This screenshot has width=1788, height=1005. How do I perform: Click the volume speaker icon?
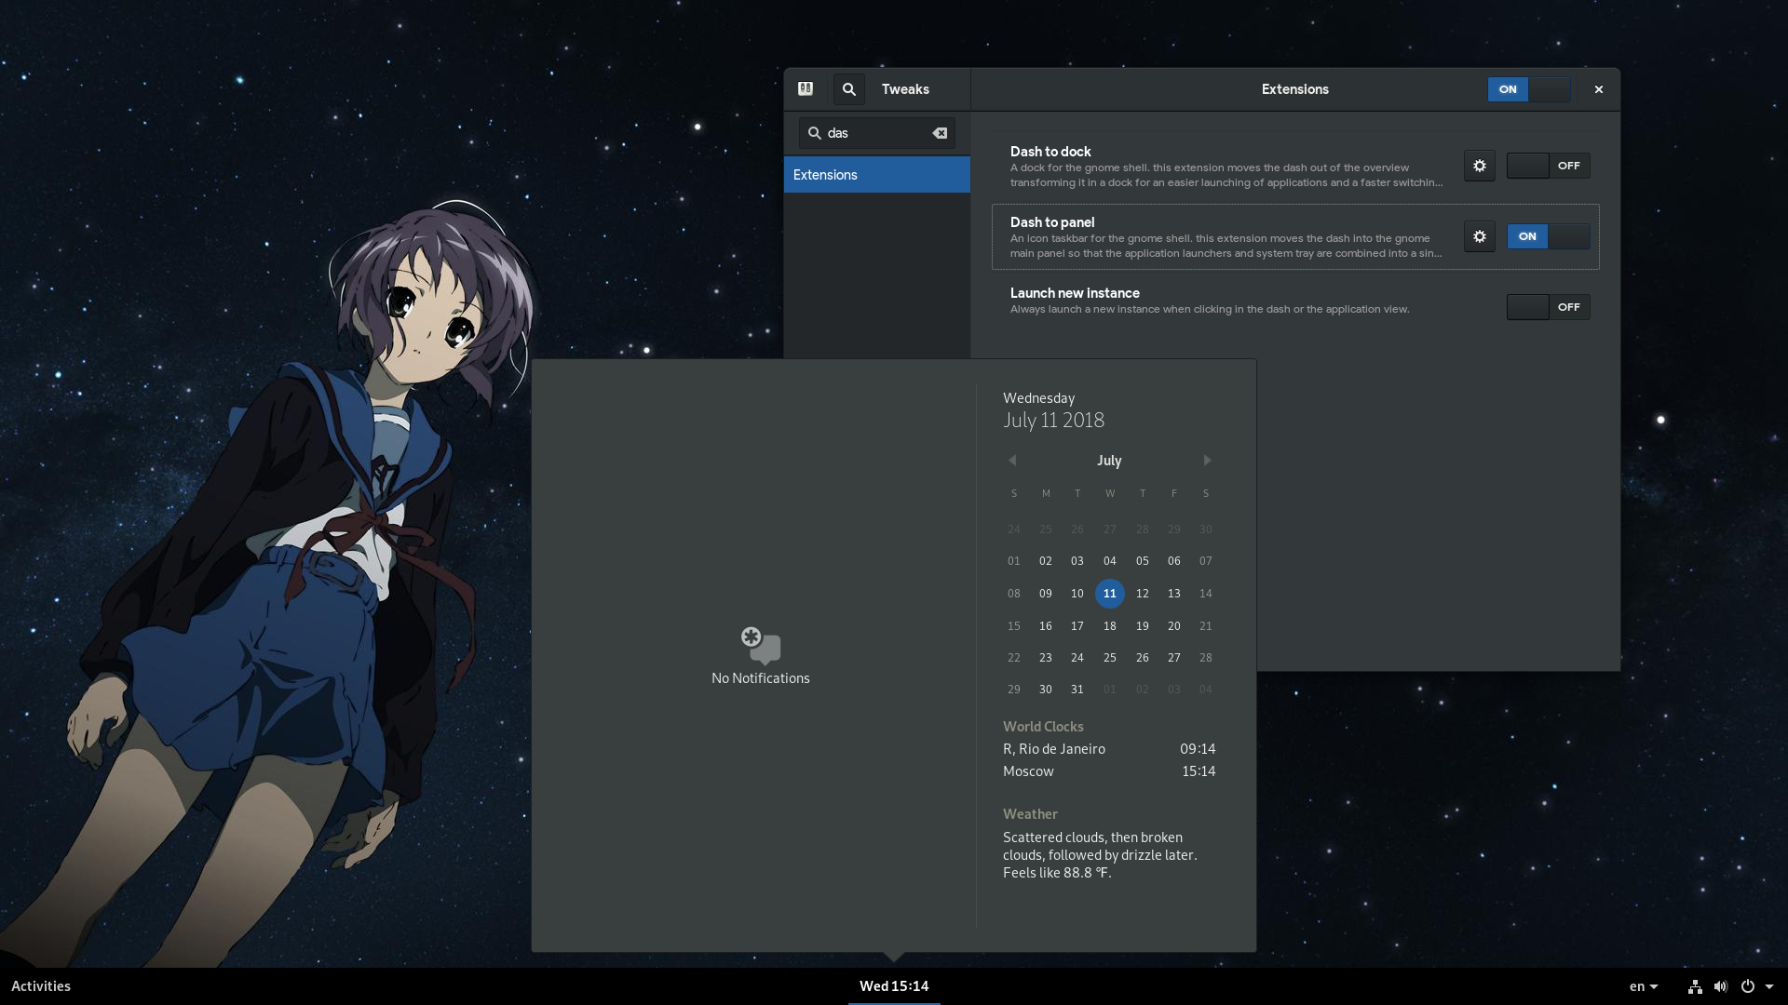1721,986
